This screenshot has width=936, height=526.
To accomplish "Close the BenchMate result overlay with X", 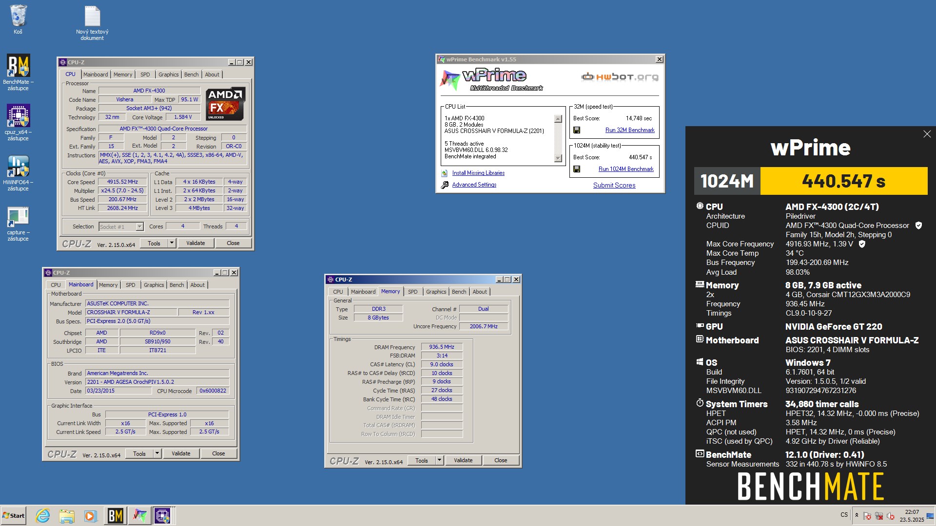I will 927,134.
